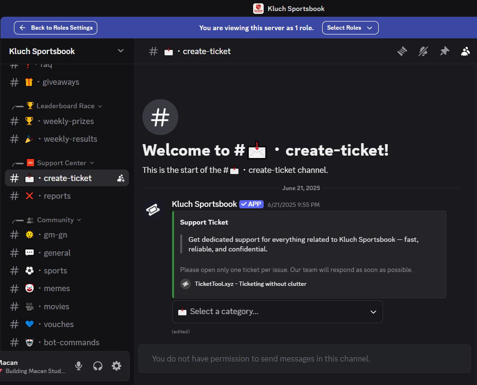Image resolution: width=477 pixels, height=385 pixels.
Task: Click the Macan username in user panel
Action: 9,362
